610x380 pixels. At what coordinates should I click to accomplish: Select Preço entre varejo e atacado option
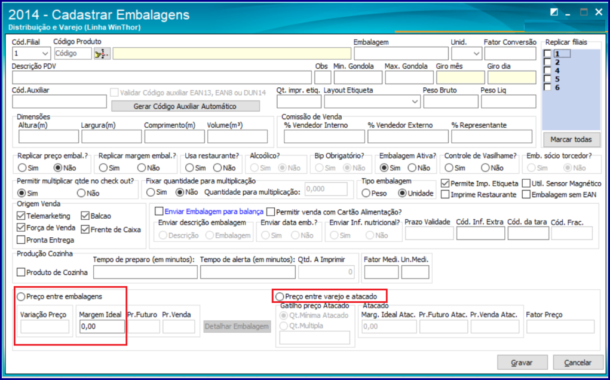280,297
